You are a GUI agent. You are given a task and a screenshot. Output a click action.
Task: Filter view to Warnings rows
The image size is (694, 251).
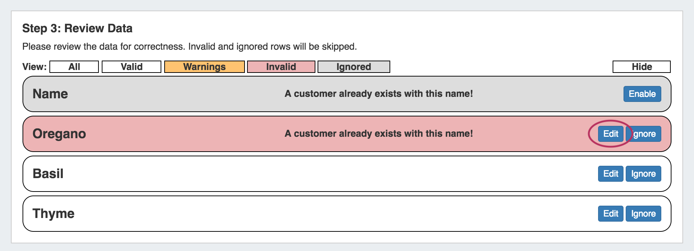click(x=204, y=67)
